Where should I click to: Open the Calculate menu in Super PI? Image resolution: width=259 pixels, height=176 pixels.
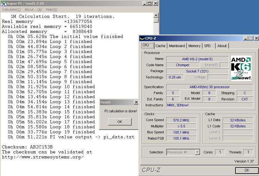12,10
